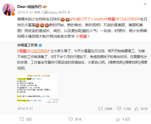151x124 pixels.
Task: Open the 三星Galaxy NOTE III source link
Action: point(56,12)
